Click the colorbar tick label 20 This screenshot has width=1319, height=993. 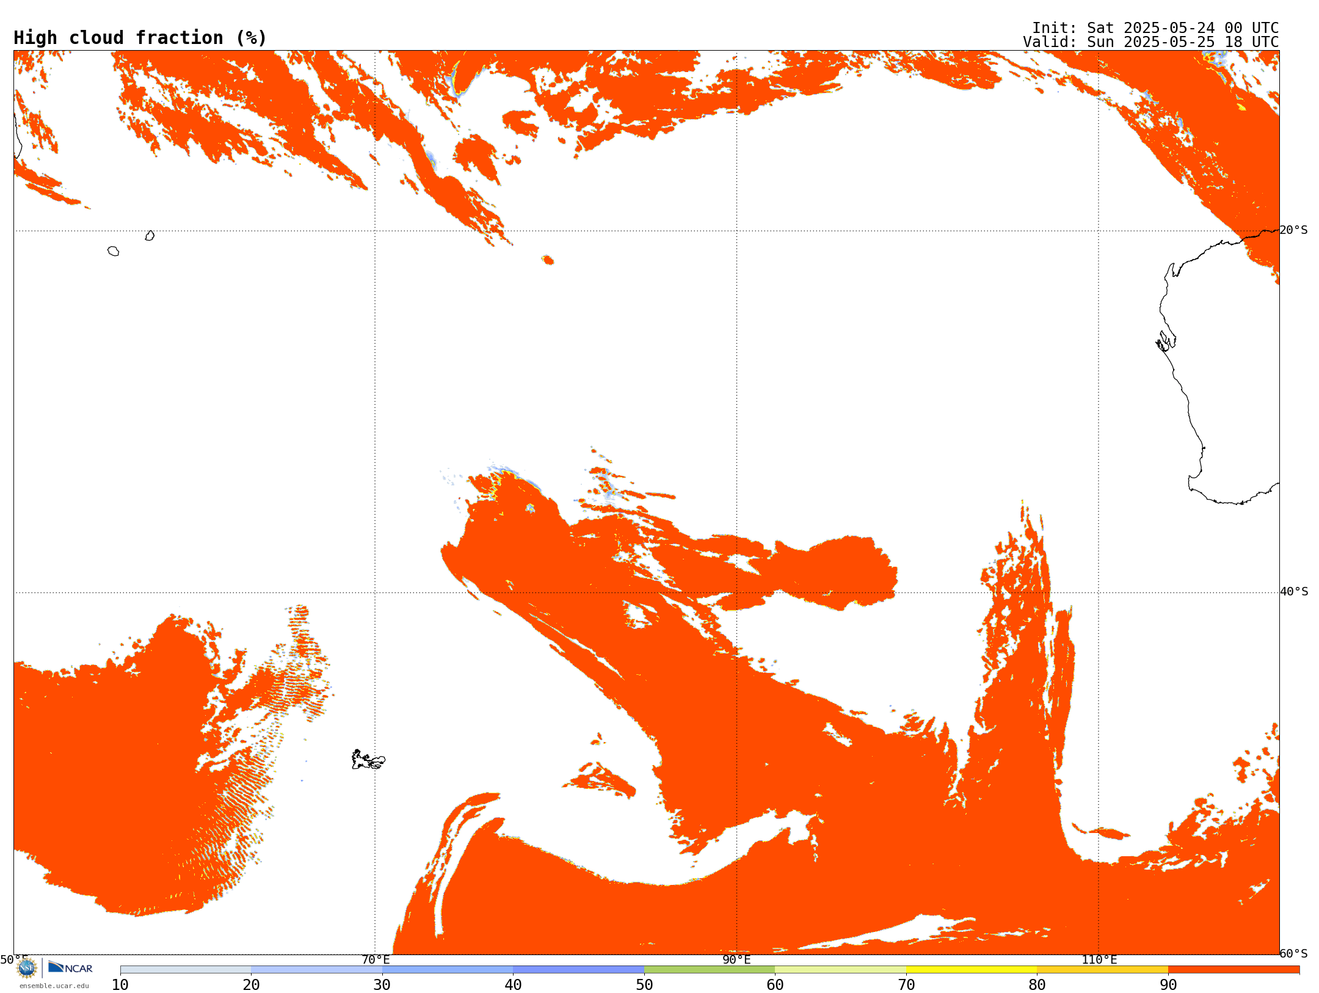[251, 985]
